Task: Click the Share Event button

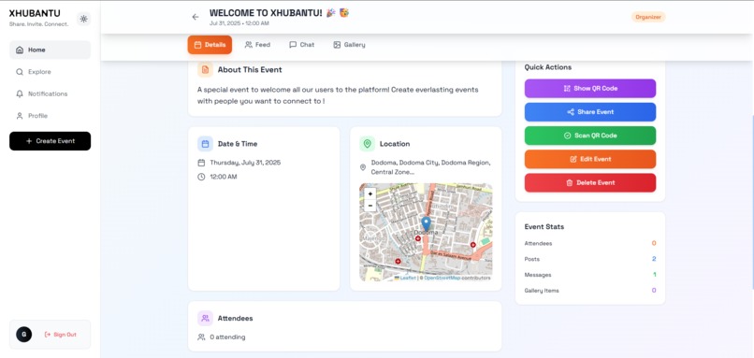Action: pyautogui.click(x=590, y=112)
